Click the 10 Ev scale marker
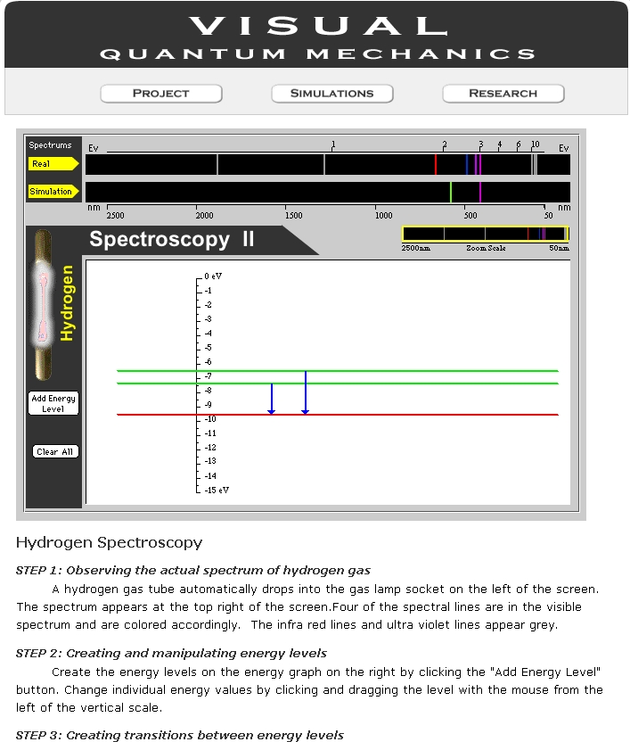 click(535, 144)
